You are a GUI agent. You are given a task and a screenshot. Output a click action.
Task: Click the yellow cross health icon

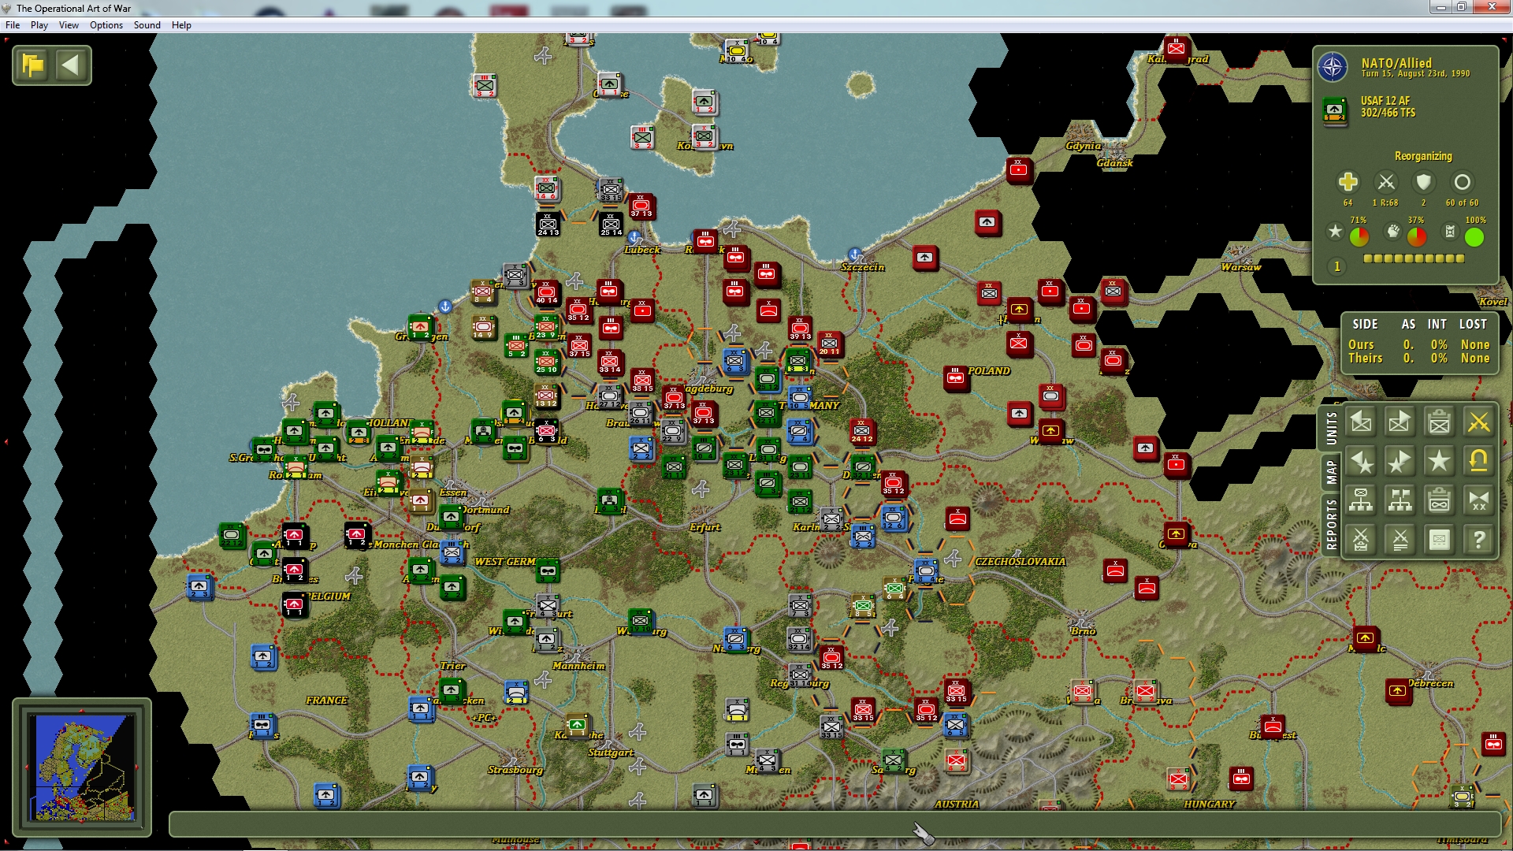[x=1348, y=182]
